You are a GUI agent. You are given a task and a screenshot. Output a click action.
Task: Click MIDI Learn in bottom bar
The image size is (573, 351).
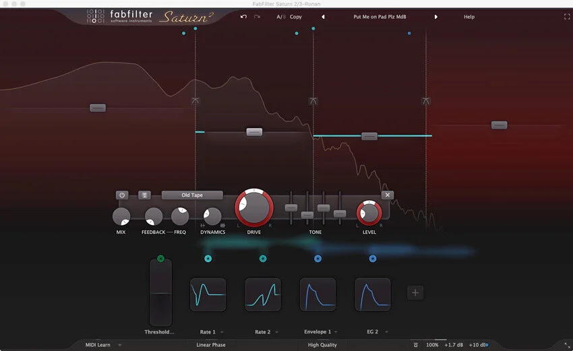point(98,345)
